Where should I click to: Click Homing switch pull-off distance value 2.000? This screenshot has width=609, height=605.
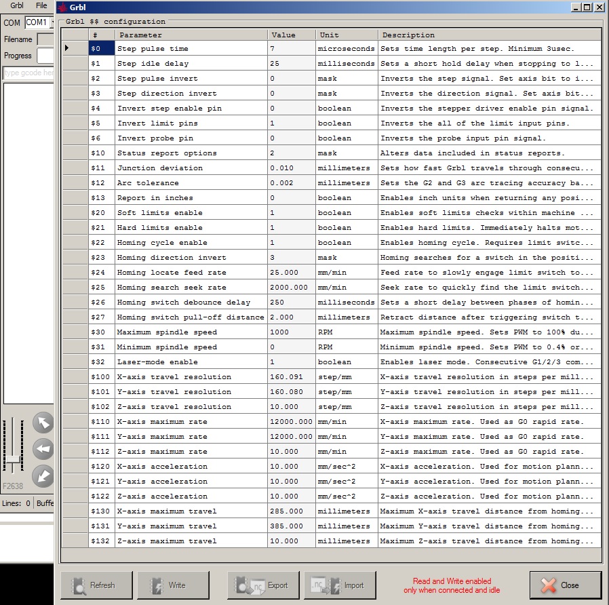coord(292,317)
